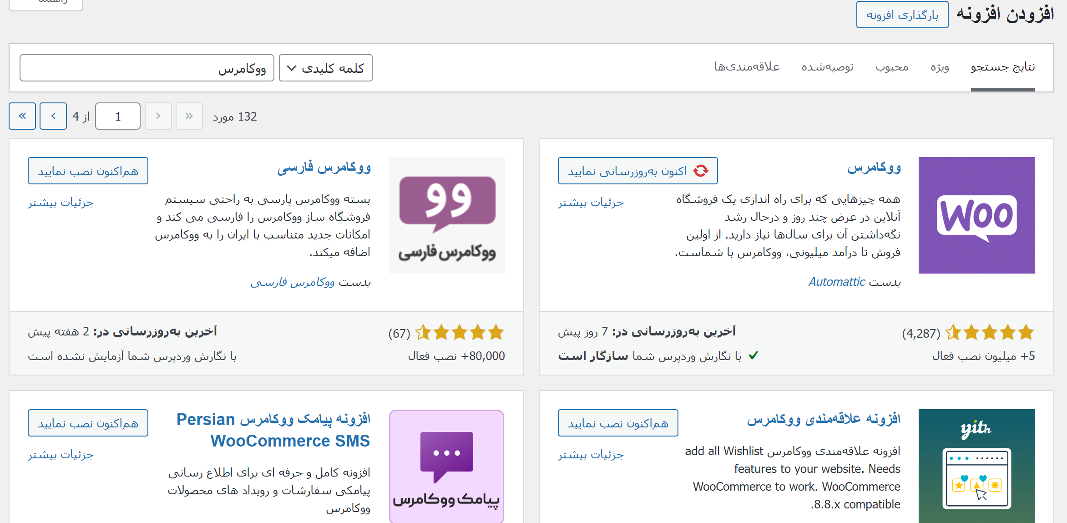The height and width of the screenshot is (523, 1067).
Task: Click the plugin search field containing ووکامرس
Action: 147,68
